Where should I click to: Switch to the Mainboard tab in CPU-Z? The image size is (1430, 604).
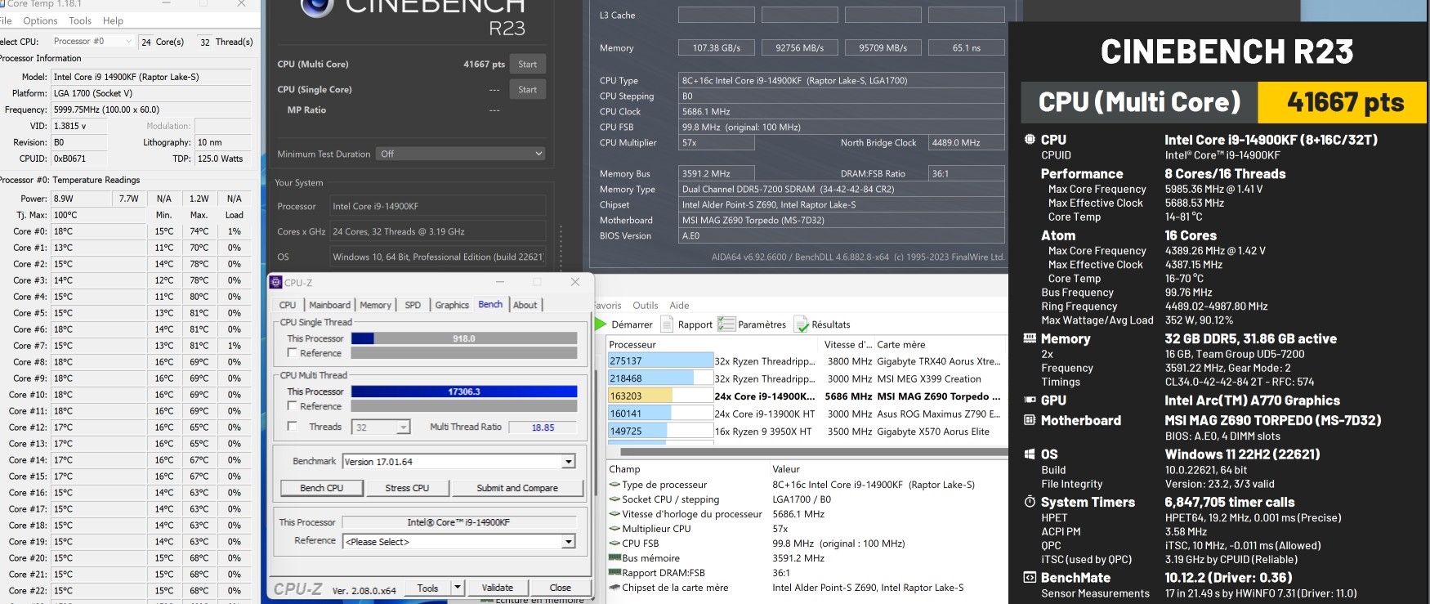pyautogui.click(x=329, y=305)
